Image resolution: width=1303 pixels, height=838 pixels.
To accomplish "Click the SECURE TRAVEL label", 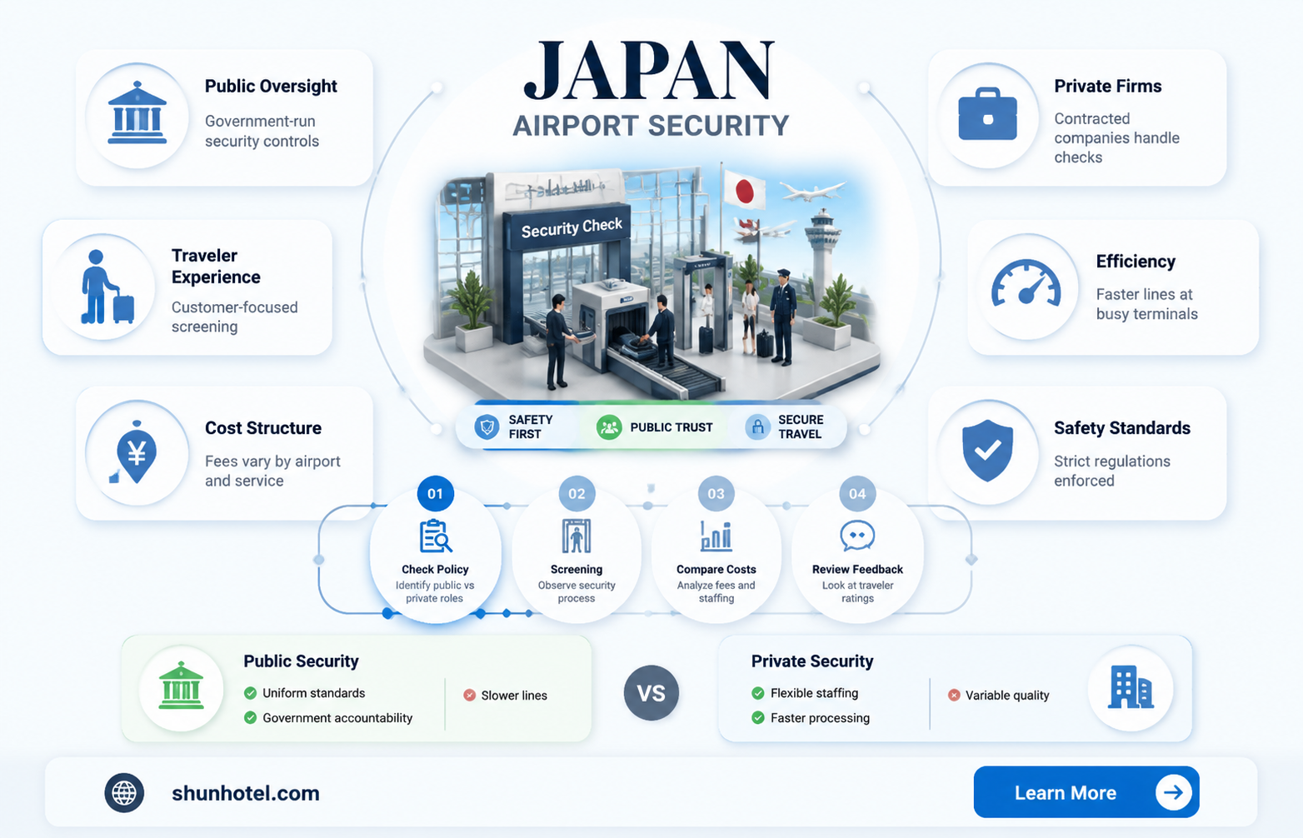I will pyautogui.click(x=801, y=427).
